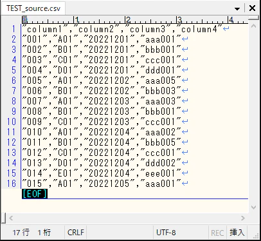Click ruler mark 1 above the editor
Image resolution: width=261 pixels, height=241 pixels.
tap(76, 20)
